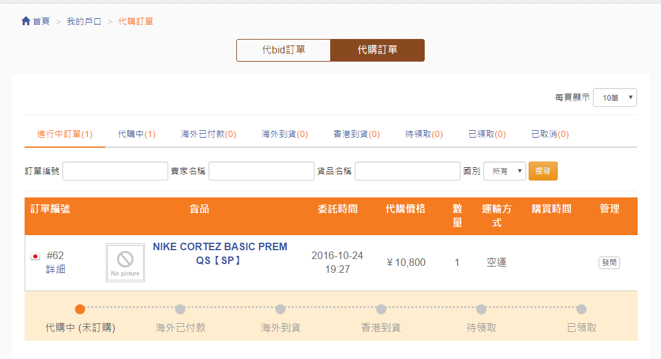
Task: Switch to 海外到貨(0) tab
Action: 285,134
